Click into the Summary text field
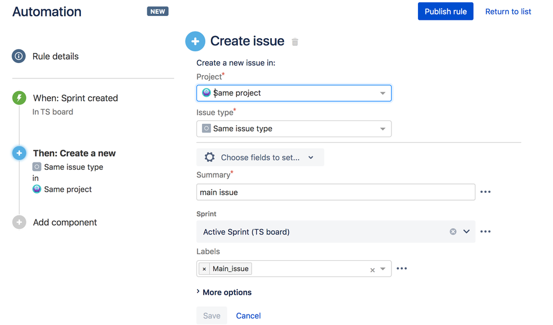The height and width of the screenshot is (325, 553). tap(335, 192)
